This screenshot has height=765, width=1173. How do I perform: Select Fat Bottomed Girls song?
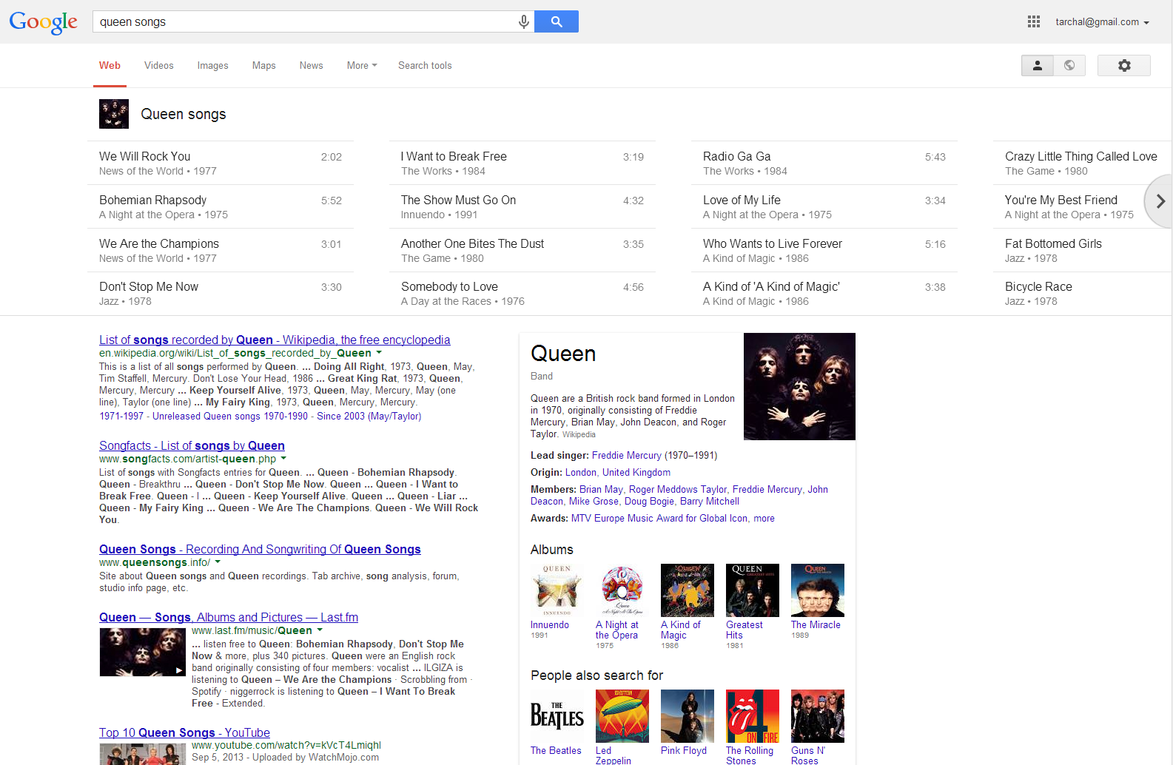point(1082,250)
